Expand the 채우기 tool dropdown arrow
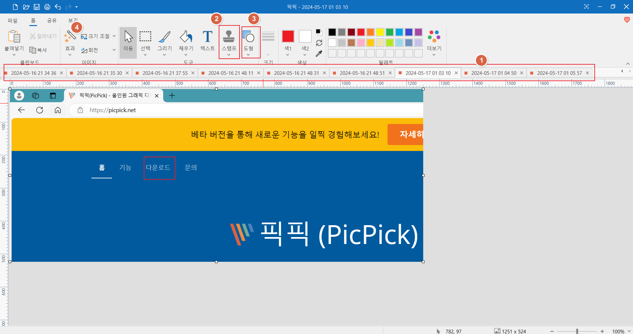633x334 pixels. (x=186, y=55)
